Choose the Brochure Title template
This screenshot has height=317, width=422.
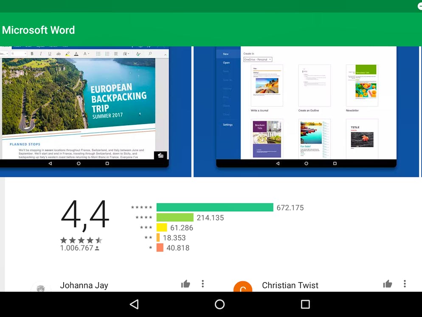coord(267,139)
